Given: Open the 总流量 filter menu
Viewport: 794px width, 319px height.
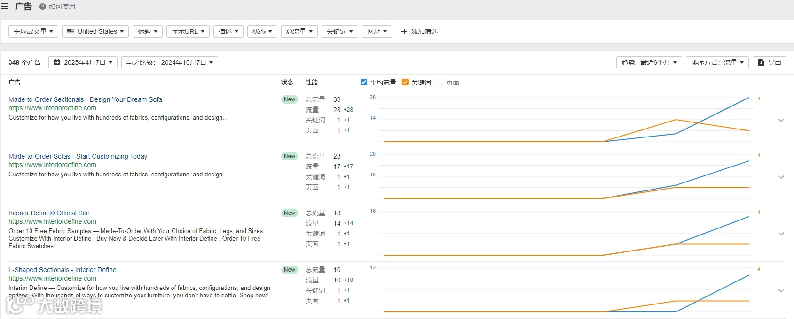Looking at the screenshot, I should pyautogui.click(x=299, y=31).
